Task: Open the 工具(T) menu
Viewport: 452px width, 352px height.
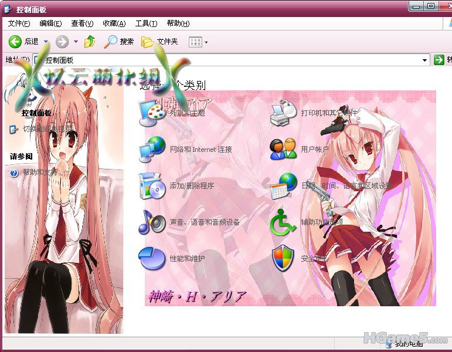Action: point(147,23)
